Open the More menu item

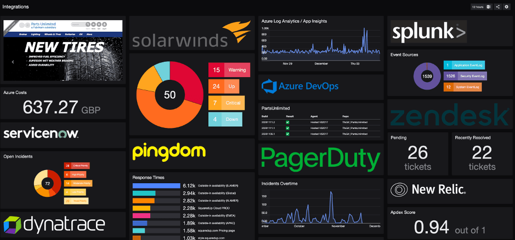click(x=89, y=34)
